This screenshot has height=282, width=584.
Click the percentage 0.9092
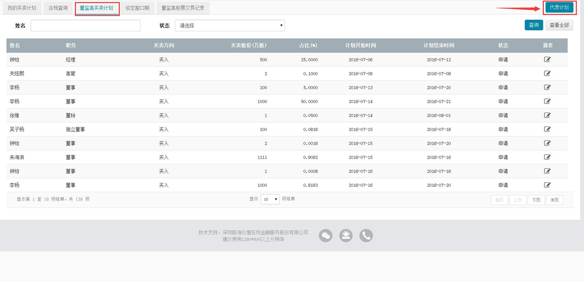point(311,157)
